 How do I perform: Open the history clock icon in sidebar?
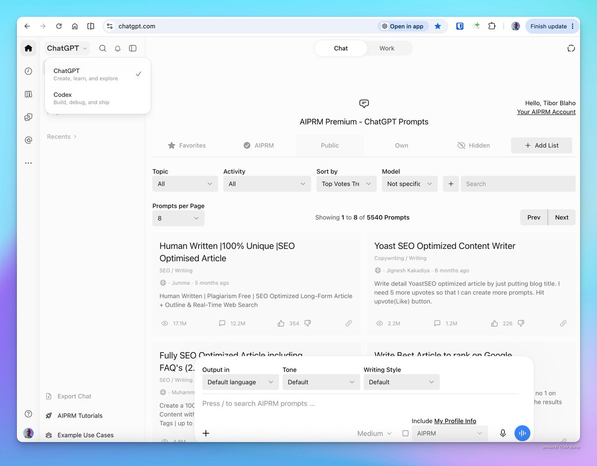click(x=28, y=71)
